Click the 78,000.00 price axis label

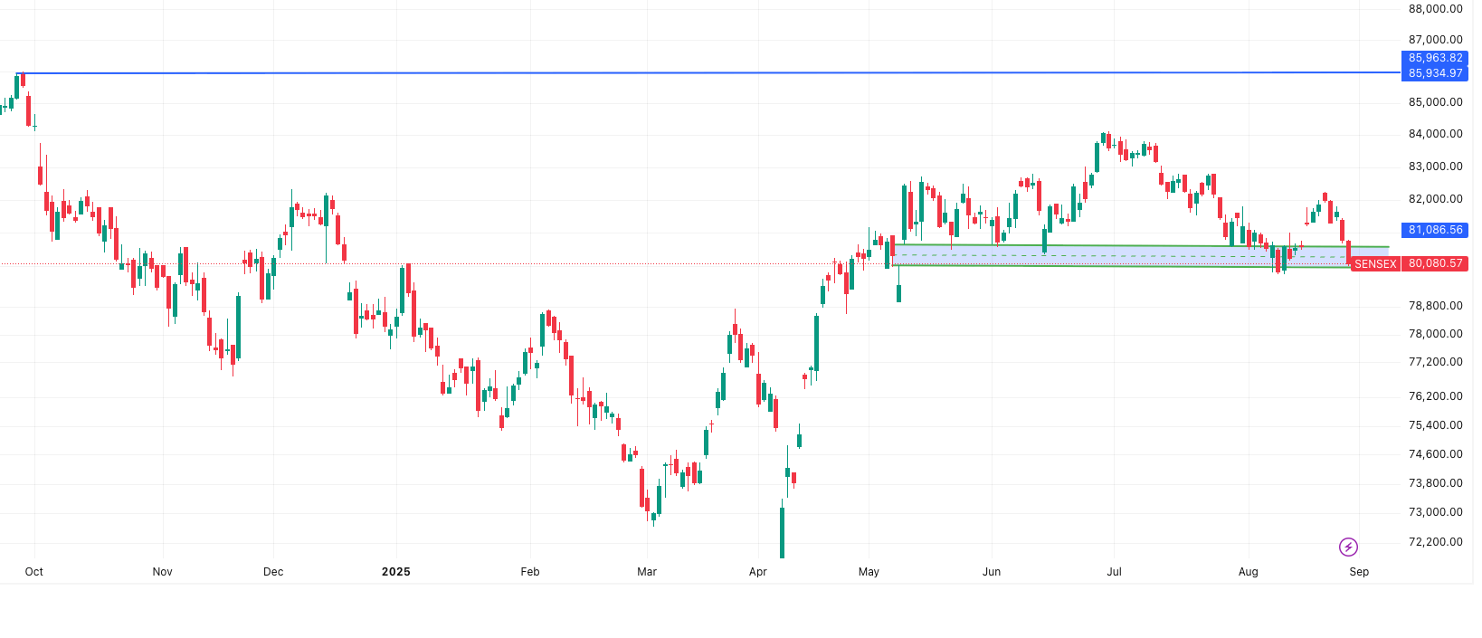coord(1435,334)
